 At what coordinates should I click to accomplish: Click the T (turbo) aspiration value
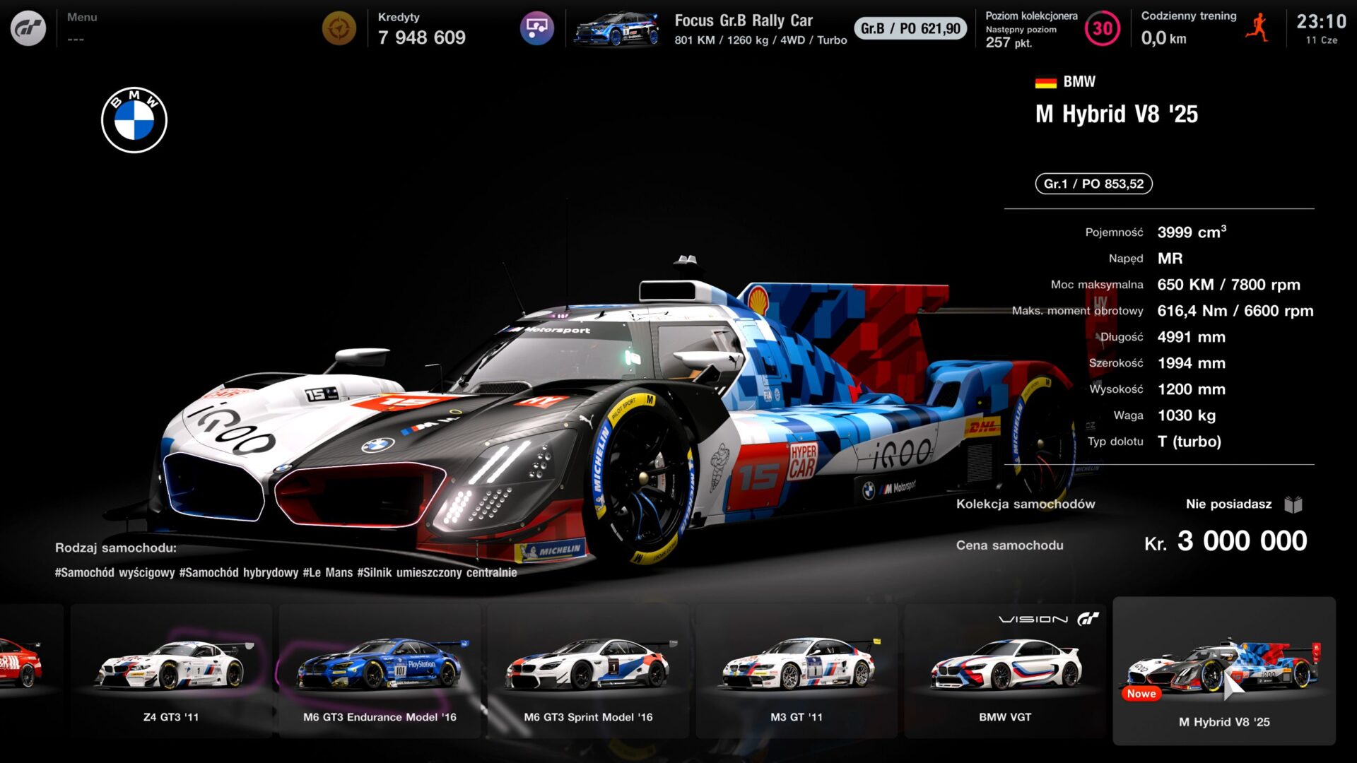point(1189,442)
